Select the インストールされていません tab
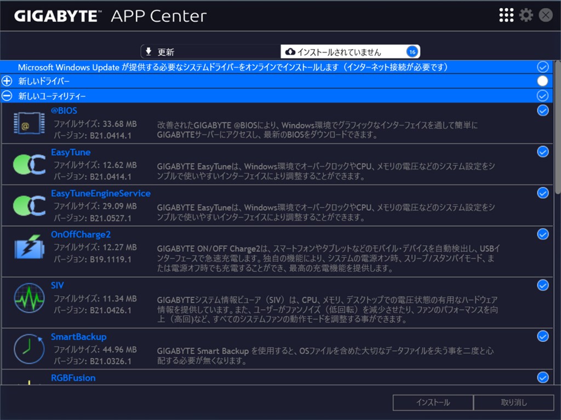Image resolution: width=561 pixels, height=420 pixels. (350, 52)
